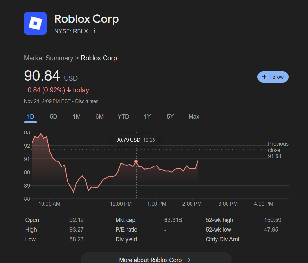The width and height of the screenshot is (308, 263).
Task: Click the chart marker dot at 12:25
Action: (x=136, y=161)
